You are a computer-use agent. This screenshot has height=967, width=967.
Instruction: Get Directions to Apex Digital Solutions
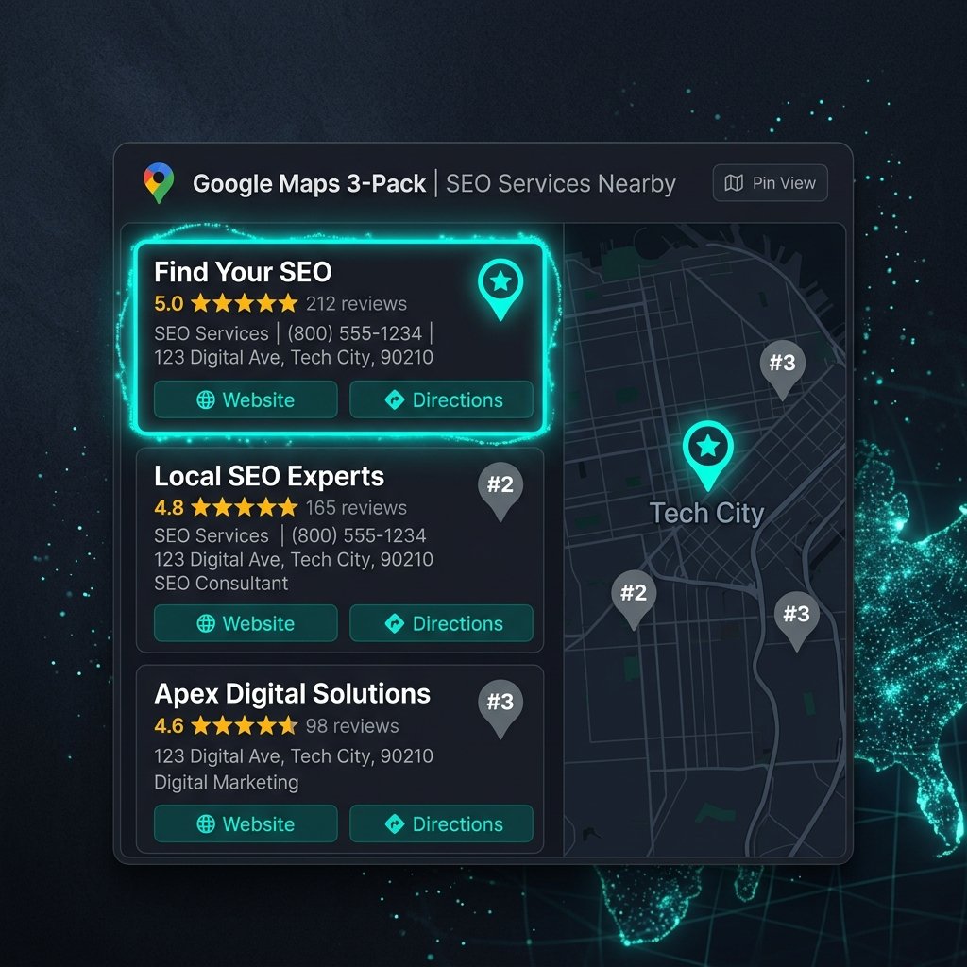coord(441,823)
